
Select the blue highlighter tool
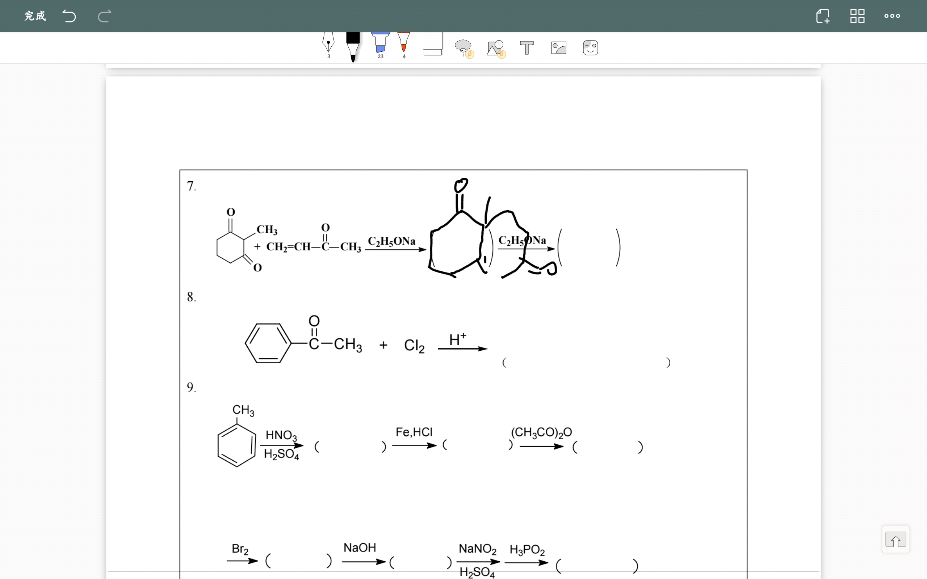tap(380, 45)
